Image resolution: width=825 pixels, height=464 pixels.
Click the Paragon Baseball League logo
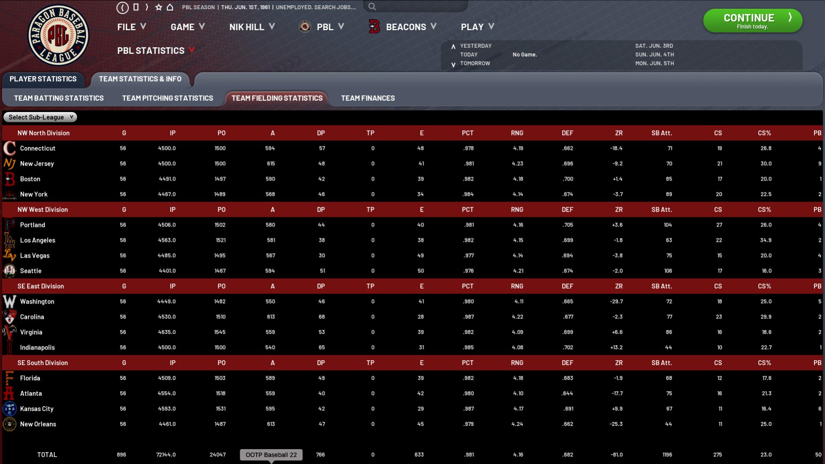coord(58,35)
